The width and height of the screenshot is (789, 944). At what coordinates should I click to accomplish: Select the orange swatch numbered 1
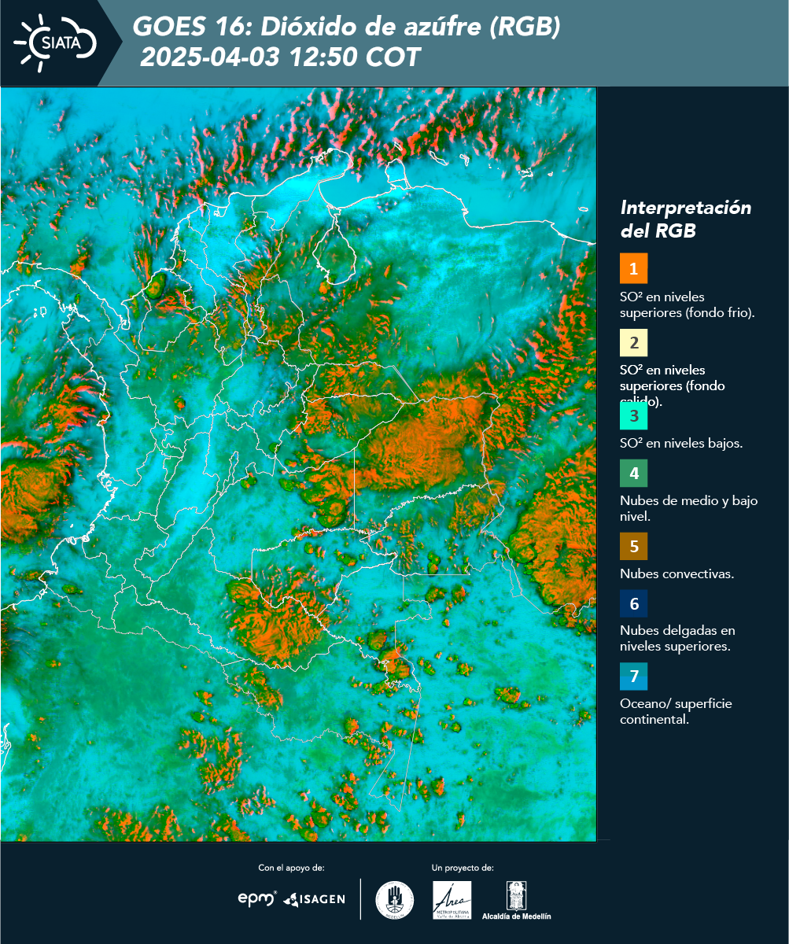[x=633, y=268]
